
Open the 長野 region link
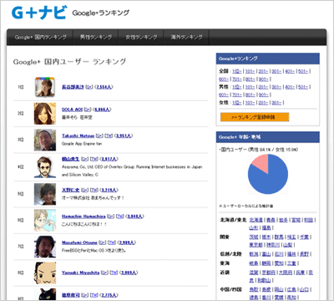pos(304,254)
